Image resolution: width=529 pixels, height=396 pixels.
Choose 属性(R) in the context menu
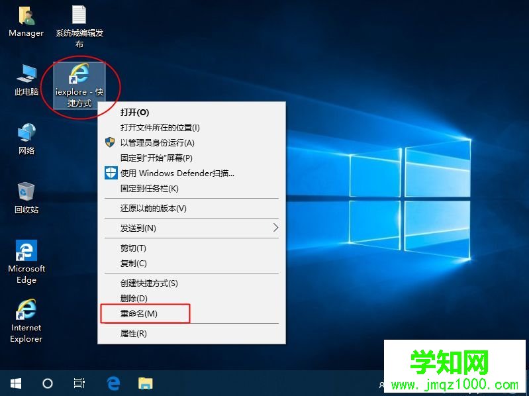click(x=191, y=334)
